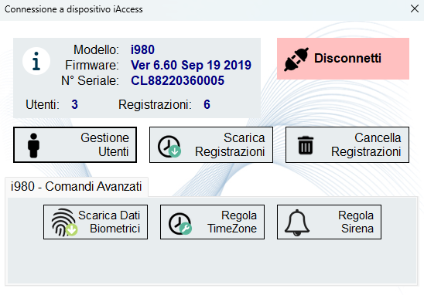
Task: Click the trash can icon for Cancella Registrazioni
Action: pyautogui.click(x=306, y=145)
